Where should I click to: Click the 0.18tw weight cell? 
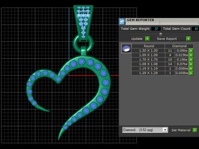pyautogui.click(x=182, y=60)
